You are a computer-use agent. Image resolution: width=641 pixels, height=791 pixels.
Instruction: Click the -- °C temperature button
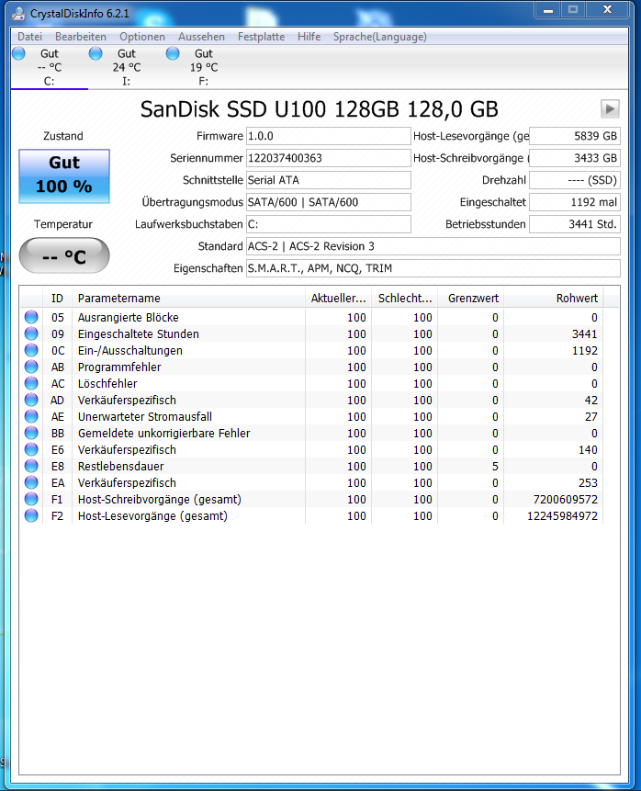click(64, 255)
